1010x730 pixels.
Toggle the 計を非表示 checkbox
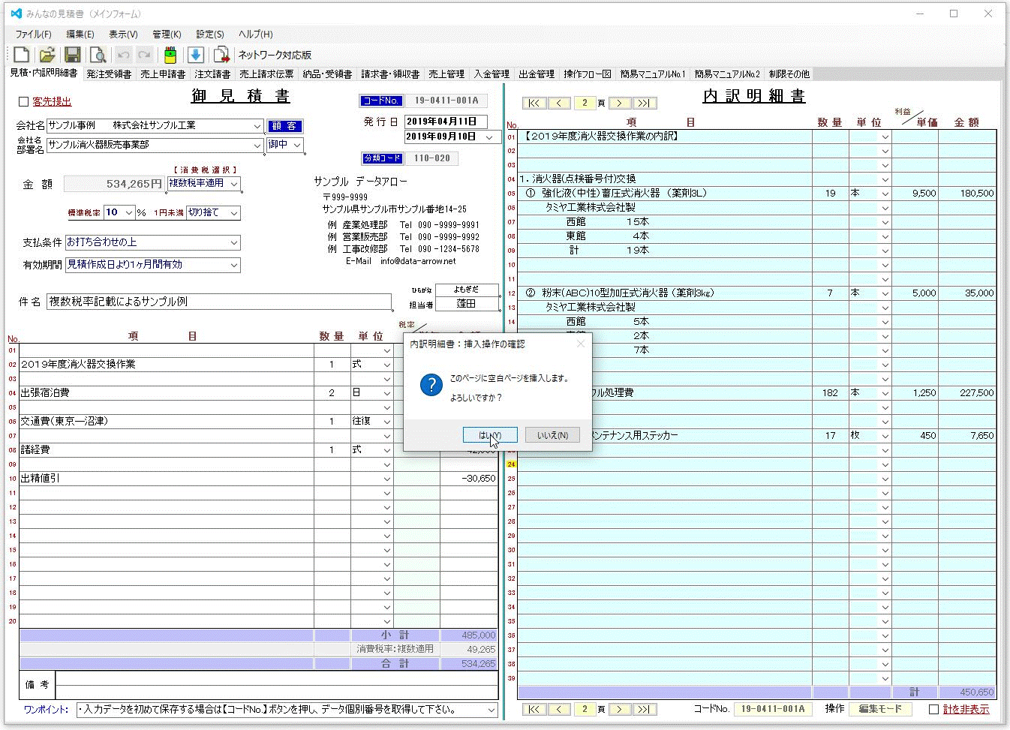coord(934,709)
